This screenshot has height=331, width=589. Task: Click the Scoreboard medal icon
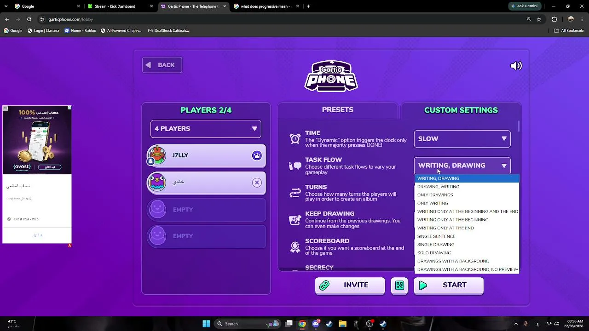coord(295,247)
